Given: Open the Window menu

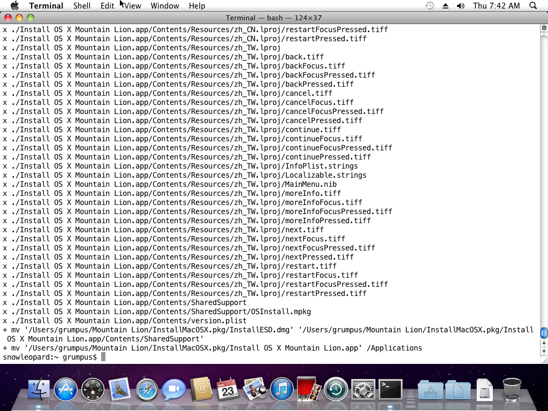Looking at the screenshot, I should click(165, 5).
